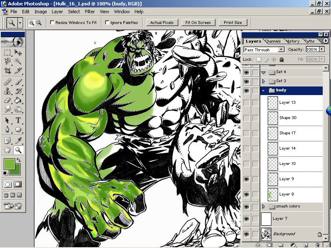331x248 pixels.
Task: Select the Path Selection arrow tool
Action: click(x=7, y=120)
